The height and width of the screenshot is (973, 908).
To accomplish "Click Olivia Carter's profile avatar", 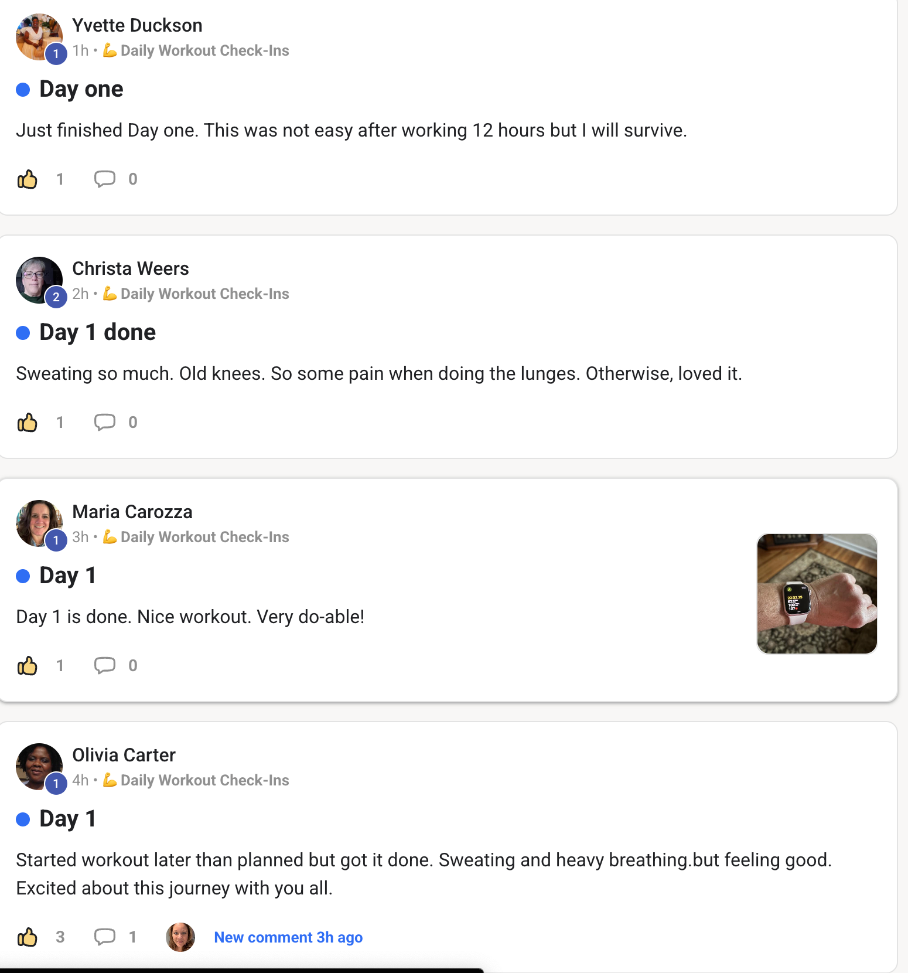I will click(x=39, y=767).
